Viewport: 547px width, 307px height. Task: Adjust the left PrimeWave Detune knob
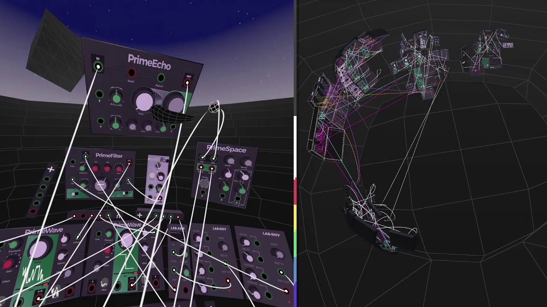62,256
